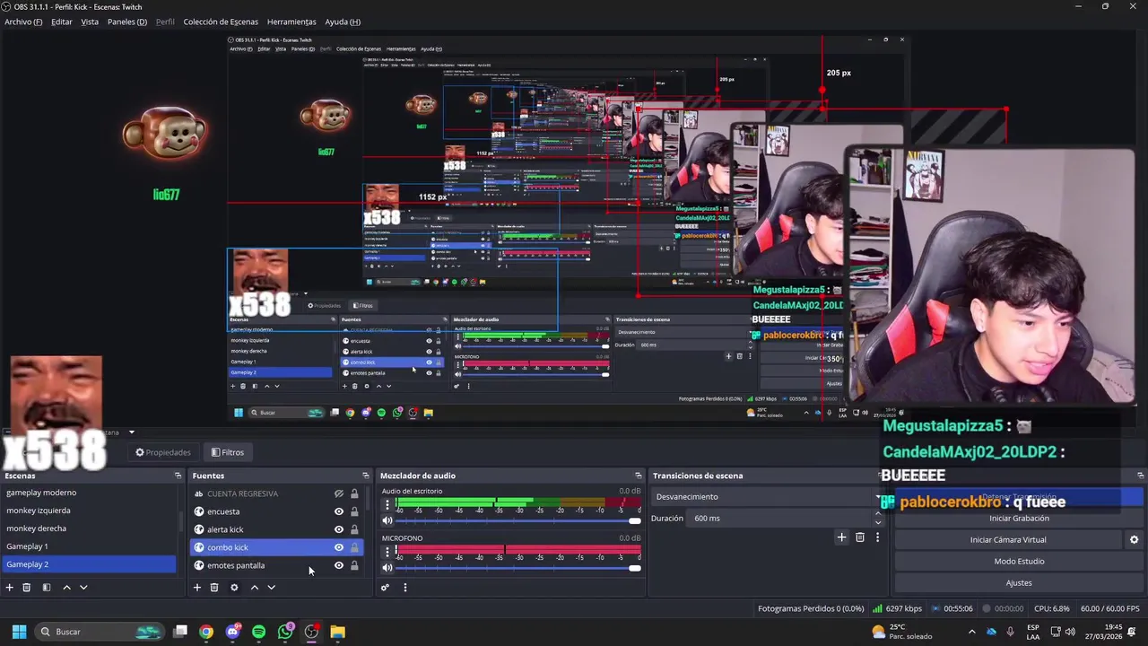The height and width of the screenshot is (646, 1148).
Task: Select the monkey derecha scene
Action: (90, 528)
